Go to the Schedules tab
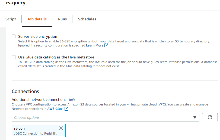Screen dimensions: 220x140 coord(87,19)
